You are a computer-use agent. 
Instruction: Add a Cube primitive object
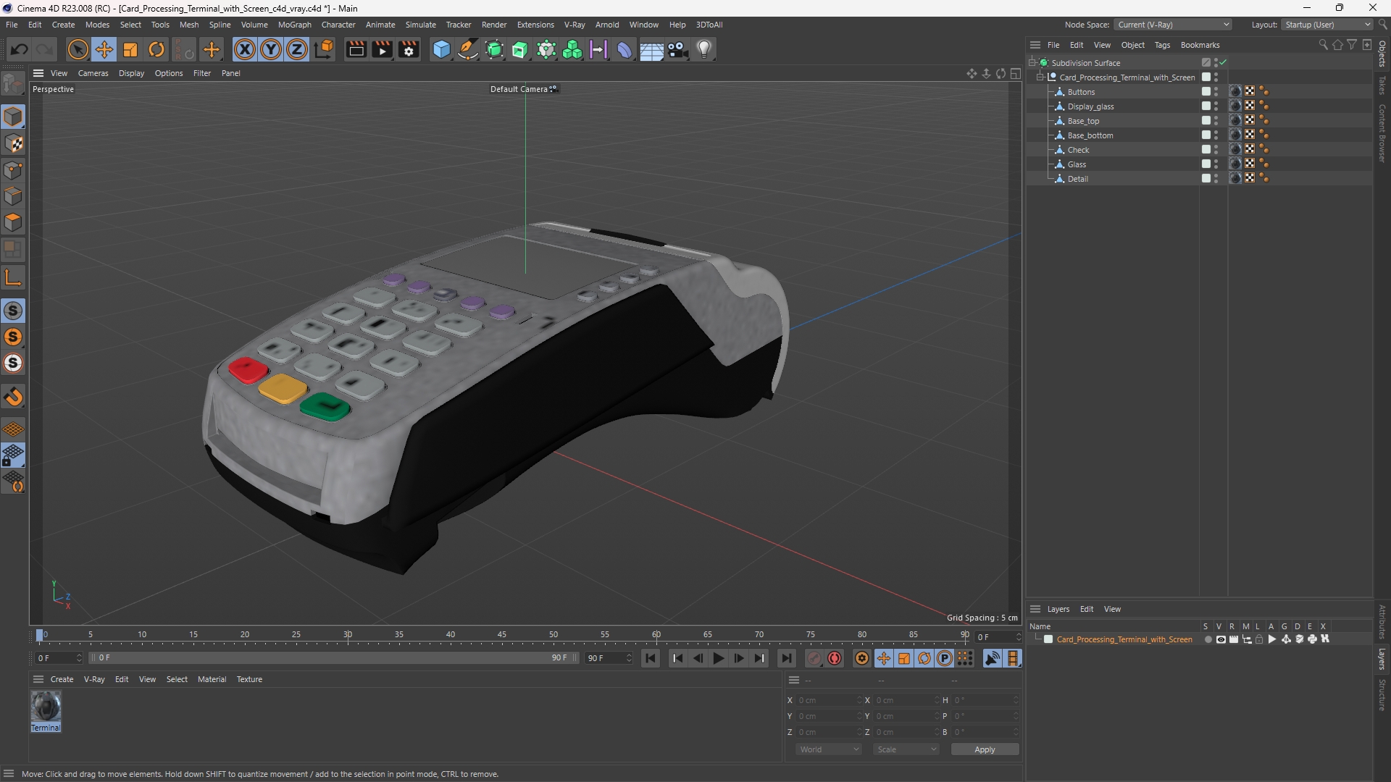(441, 50)
